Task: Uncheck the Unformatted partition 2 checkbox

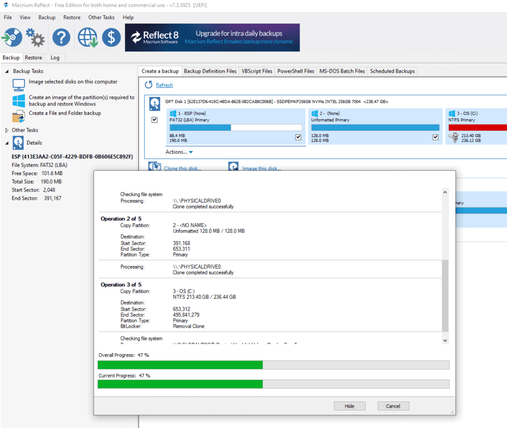Action: pyautogui.click(x=436, y=137)
